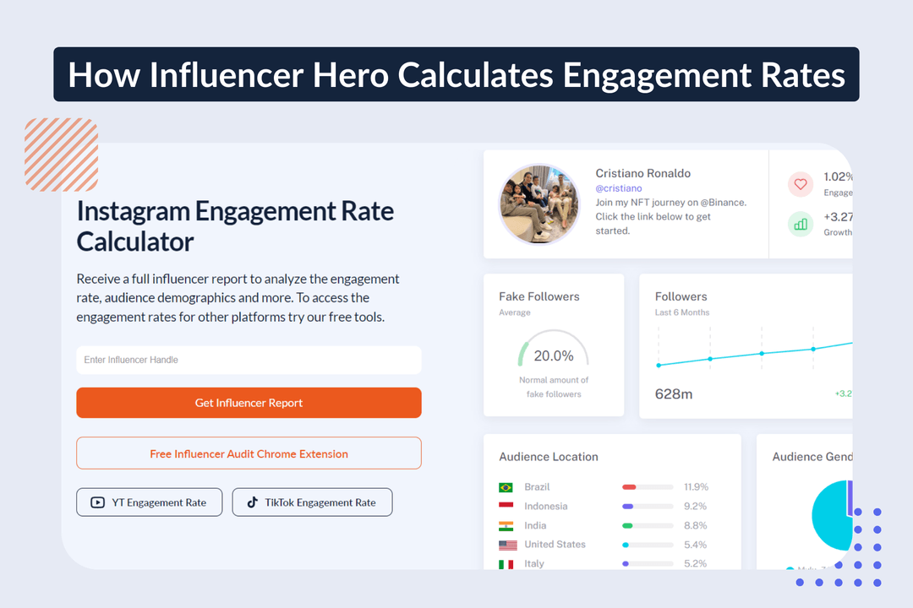Viewport: 913px width, 608px height.
Task: Click the Enter Influencer Handle input field
Action: [249, 360]
